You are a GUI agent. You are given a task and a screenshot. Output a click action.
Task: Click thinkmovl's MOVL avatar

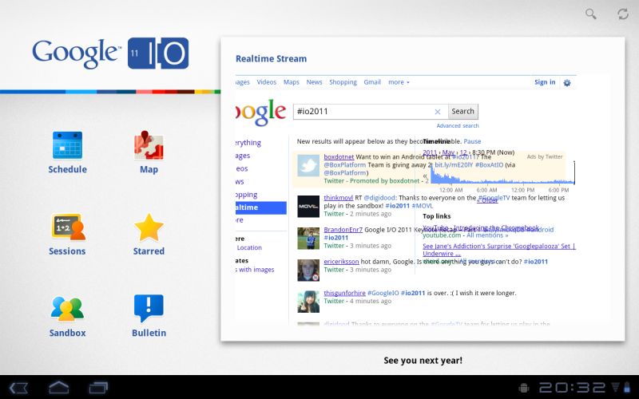click(x=308, y=206)
